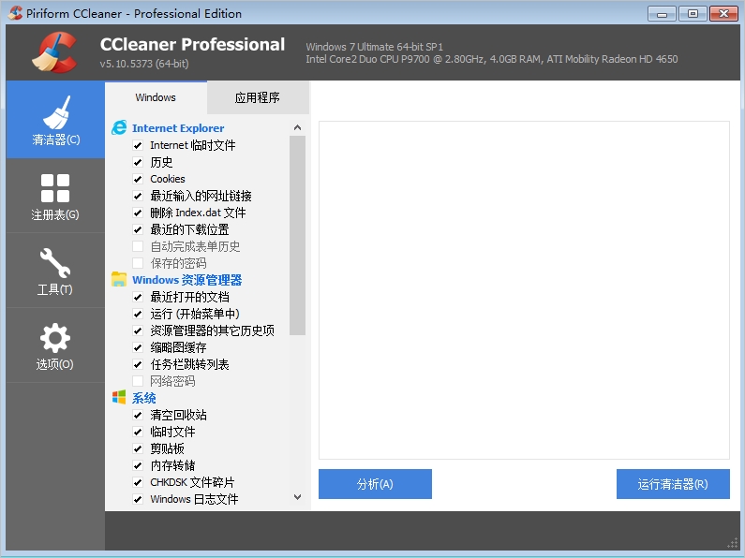745x558 pixels.
Task: Click the 系统 Windows flag icon
Action: (x=119, y=397)
